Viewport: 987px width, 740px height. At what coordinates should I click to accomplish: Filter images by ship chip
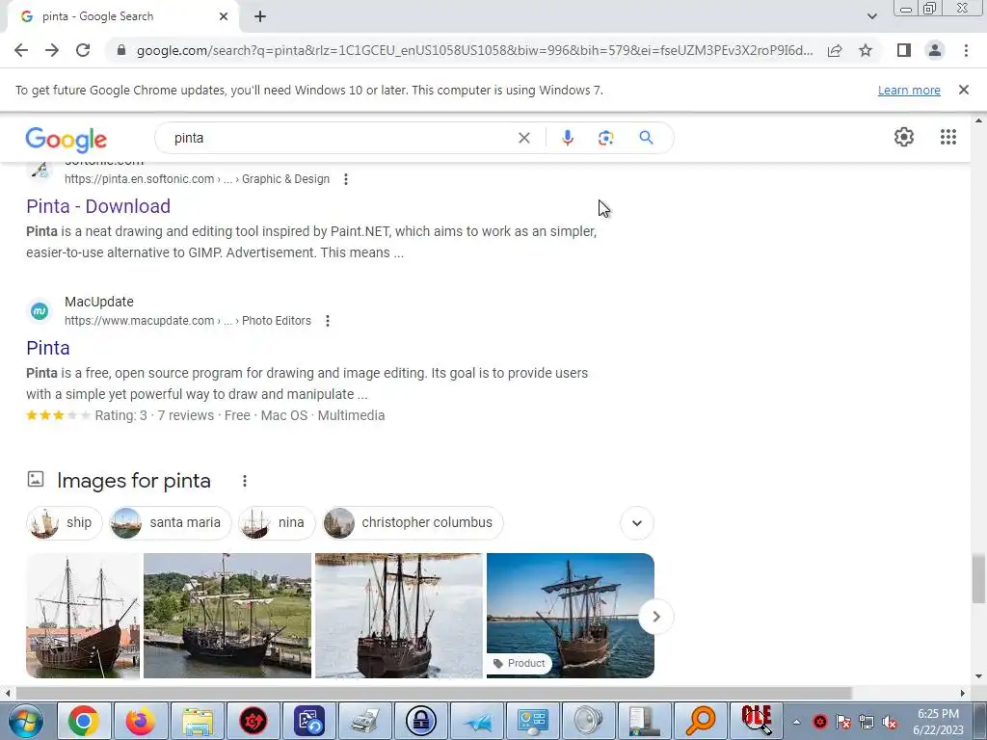coord(65,523)
